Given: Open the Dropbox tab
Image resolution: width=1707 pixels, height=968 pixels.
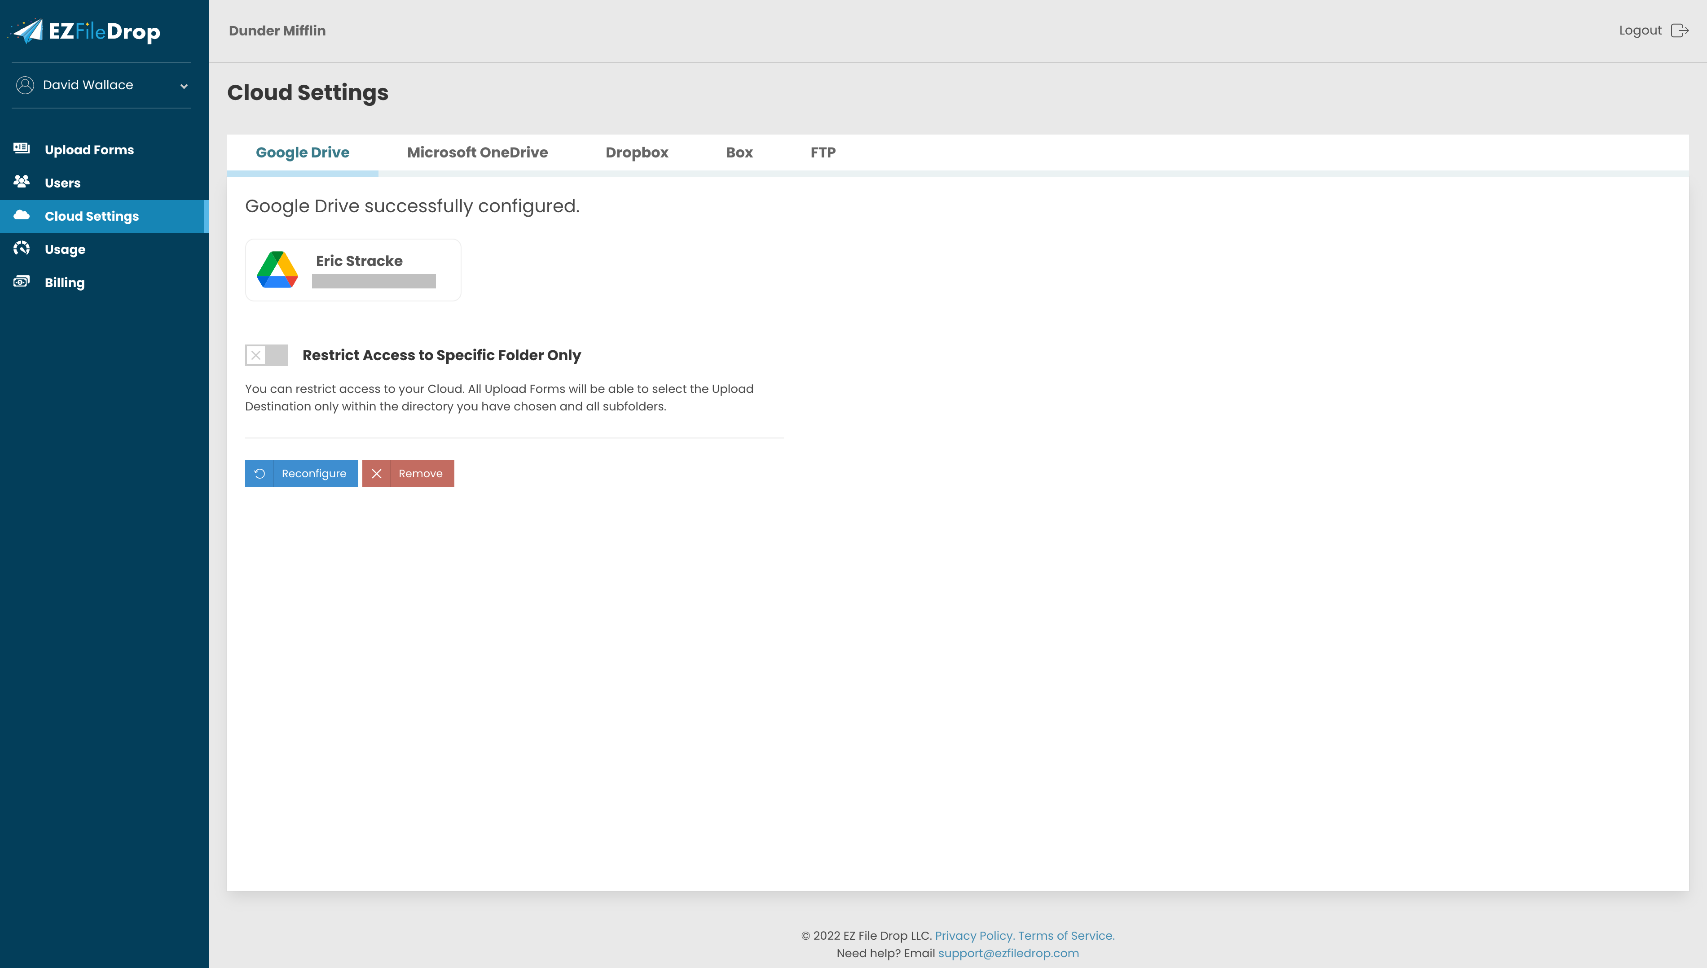Looking at the screenshot, I should tap(636, 152).
